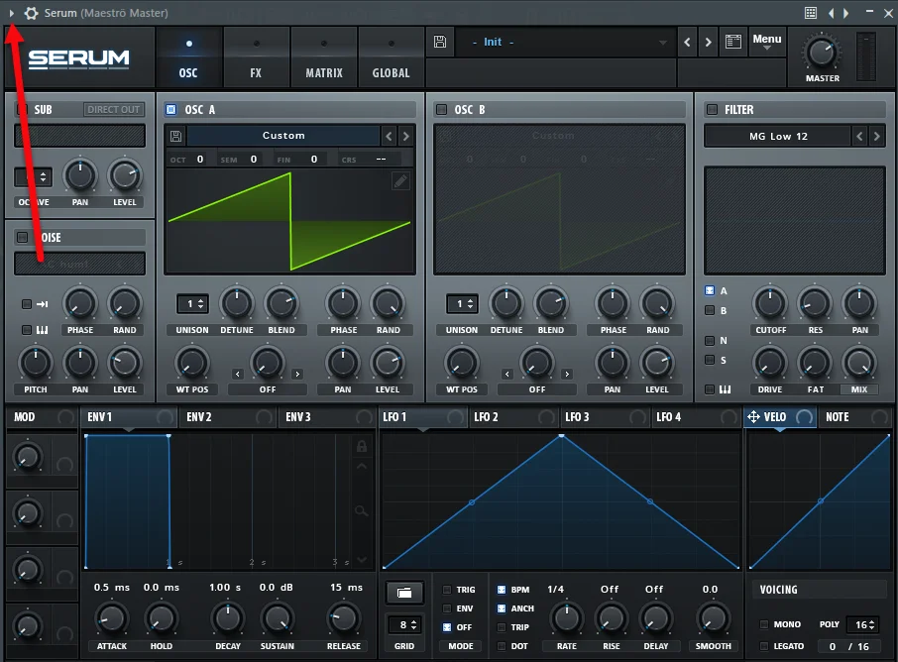898x662 pixels.
Task: Click the save preset floppy icon
Action: tap(440, 42)
